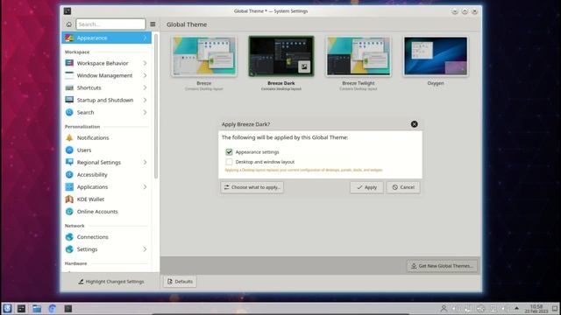Click the Show Desktop button in the taskbar corner

(x=555, y=309)
